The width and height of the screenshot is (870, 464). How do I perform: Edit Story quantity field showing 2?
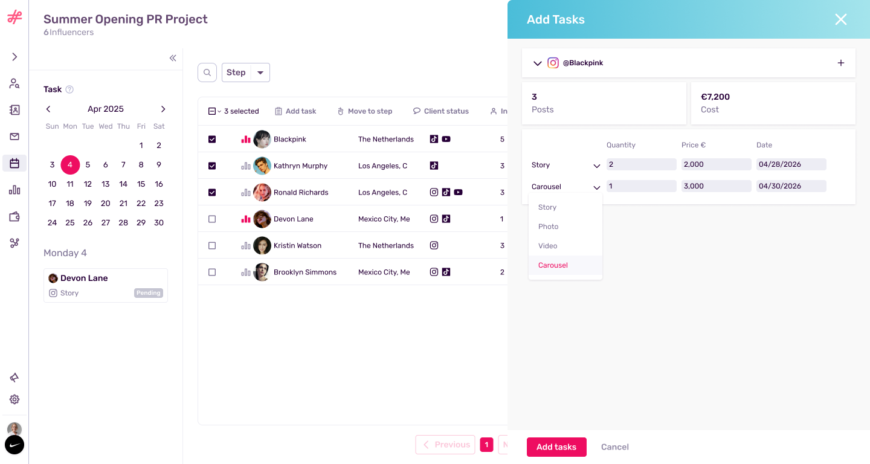(x=642, y=164)
